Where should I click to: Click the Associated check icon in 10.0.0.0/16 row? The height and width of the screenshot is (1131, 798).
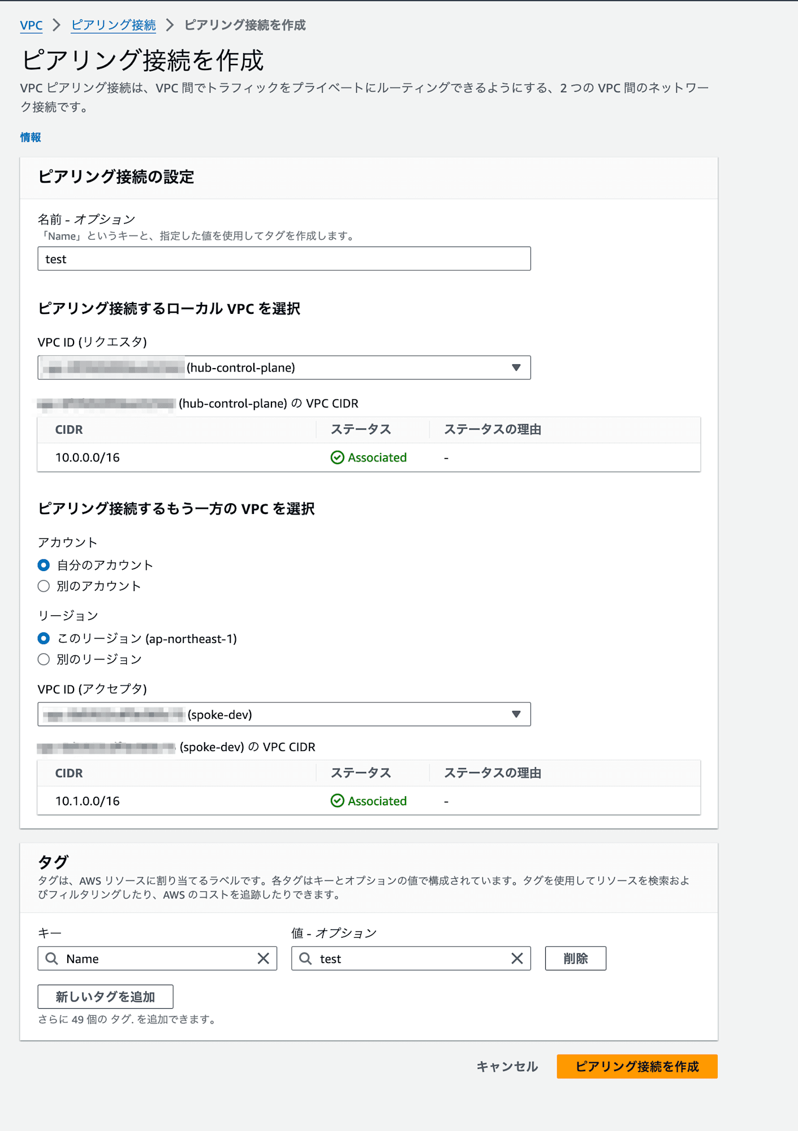(337, 457)
